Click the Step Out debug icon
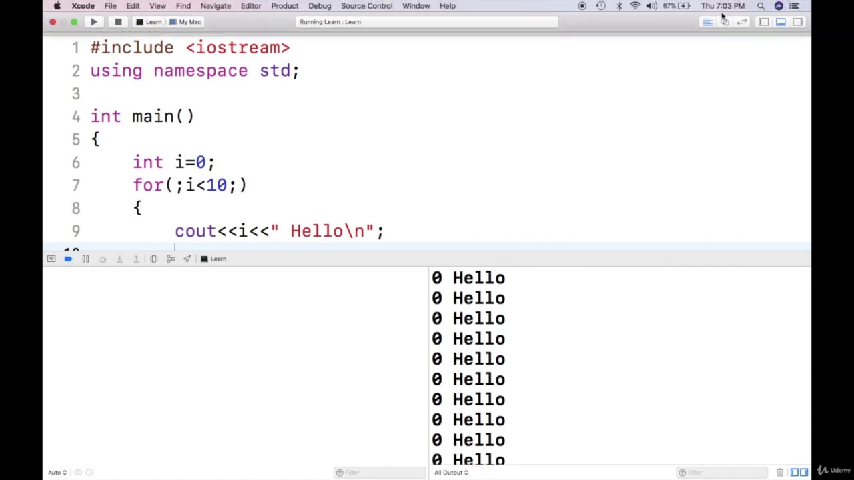The height and width of the screenshot is (480, 854). [136, 259]
